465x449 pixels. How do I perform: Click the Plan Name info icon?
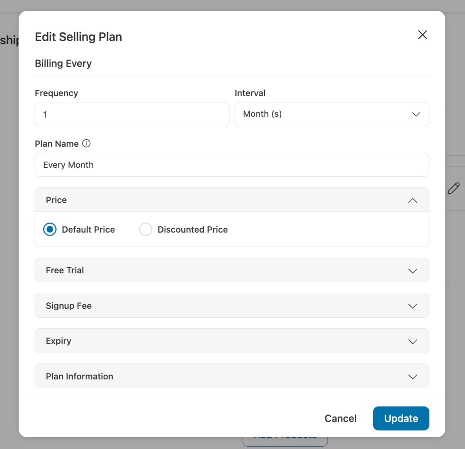coord(86,144)
